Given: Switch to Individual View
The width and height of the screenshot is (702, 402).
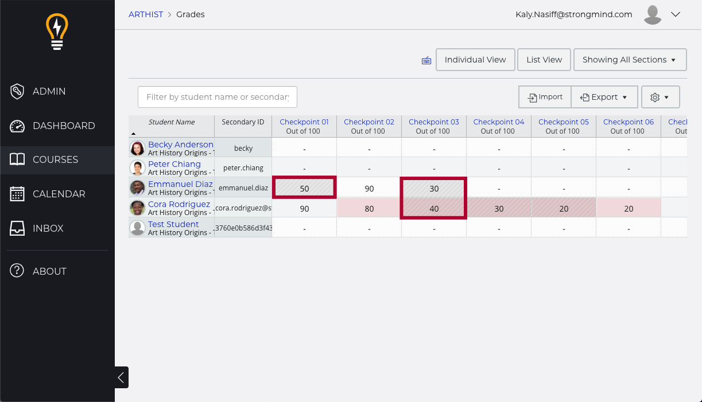Looking at the screenshot, I should coord(475,60).
